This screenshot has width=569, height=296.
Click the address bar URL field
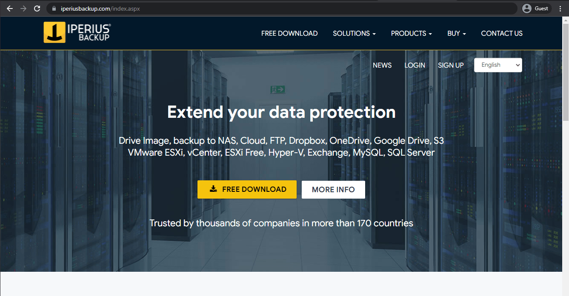[255, 9]
